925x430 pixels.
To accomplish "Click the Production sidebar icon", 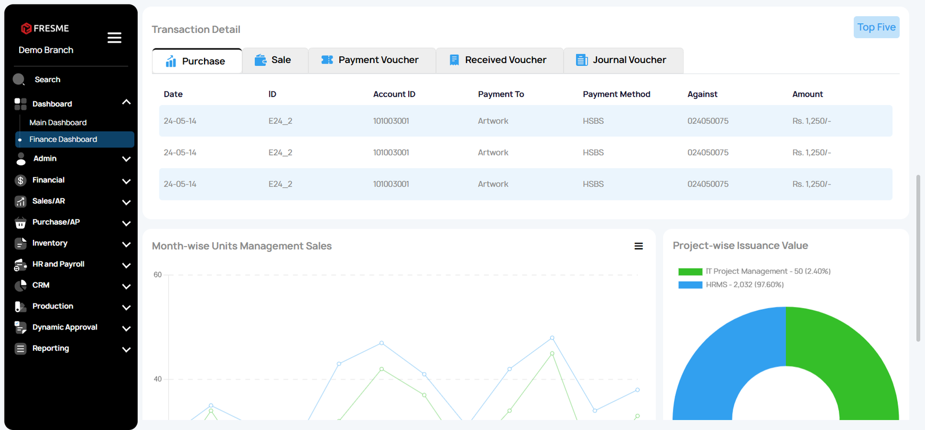I will (x=21, y=306).
